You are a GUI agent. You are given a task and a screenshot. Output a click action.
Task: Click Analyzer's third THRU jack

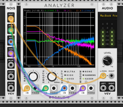(73, 88)
